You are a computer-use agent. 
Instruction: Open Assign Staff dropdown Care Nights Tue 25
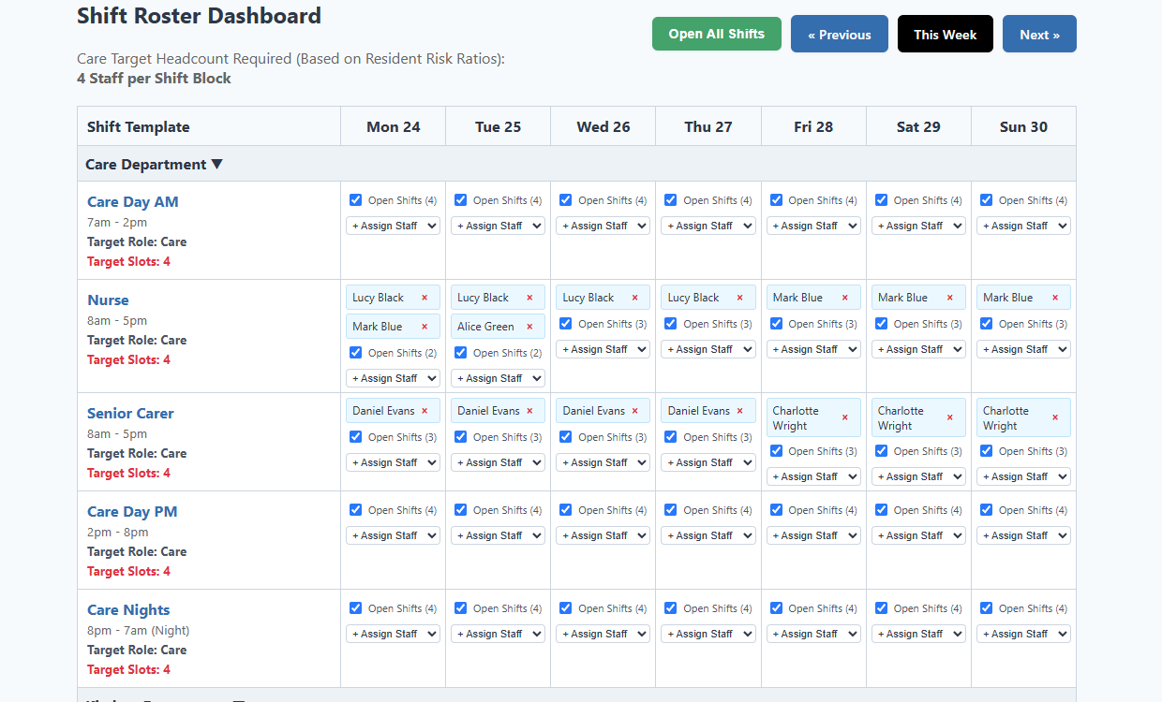tap(498, 634)
